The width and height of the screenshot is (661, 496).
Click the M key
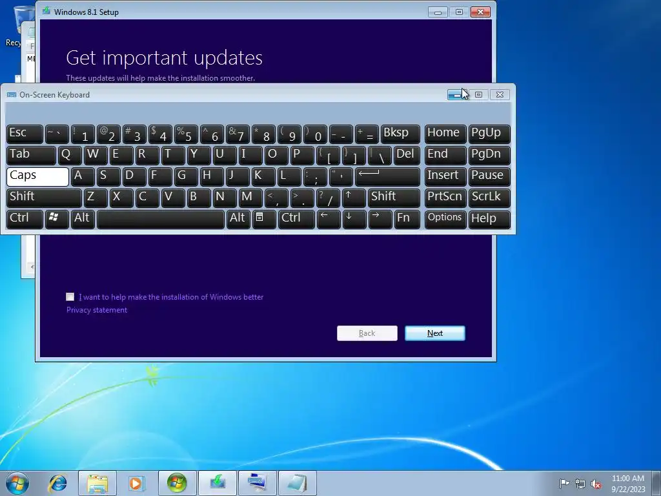[x=250, y=198]
